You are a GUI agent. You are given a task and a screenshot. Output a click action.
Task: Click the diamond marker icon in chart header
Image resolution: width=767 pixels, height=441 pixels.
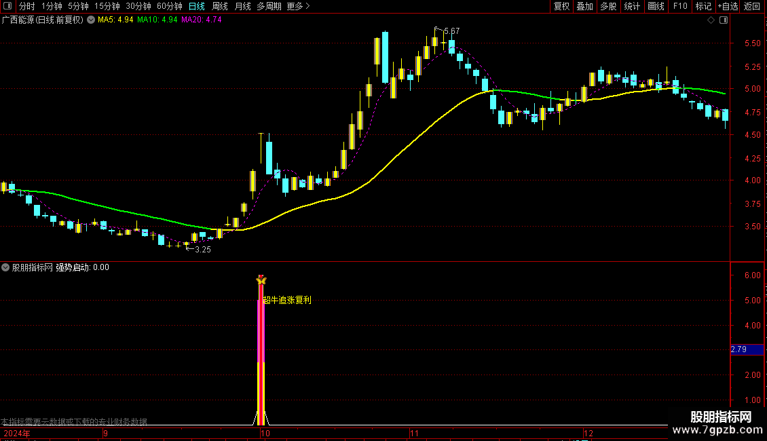pos(711,20)
